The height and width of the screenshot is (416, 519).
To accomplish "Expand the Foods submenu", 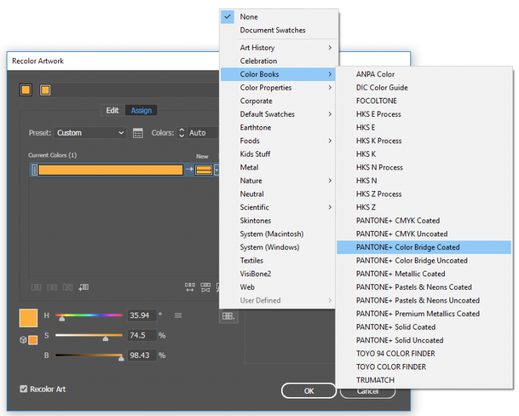I will [279, 141].
